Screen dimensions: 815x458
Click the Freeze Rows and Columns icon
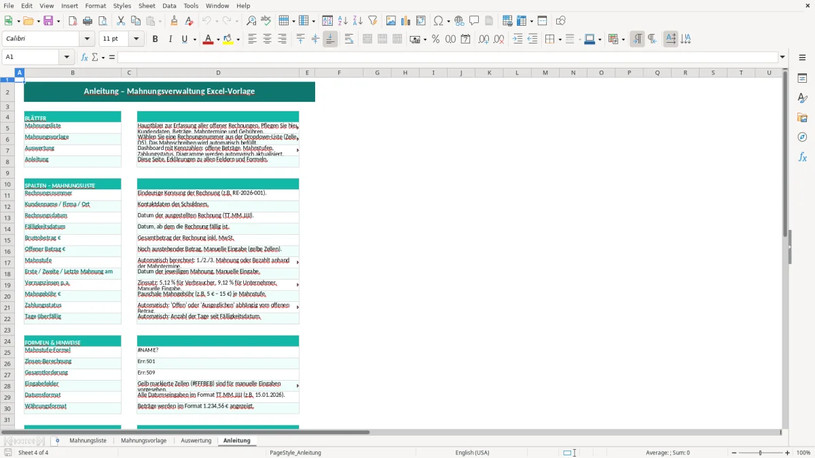click(522, 21)
